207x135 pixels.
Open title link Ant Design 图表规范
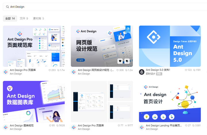pyautogui.click(x=22, y=126)
